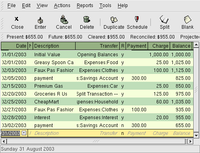Click the Charge column header
This screenshot has width=200, height=153.
[159, 46]
